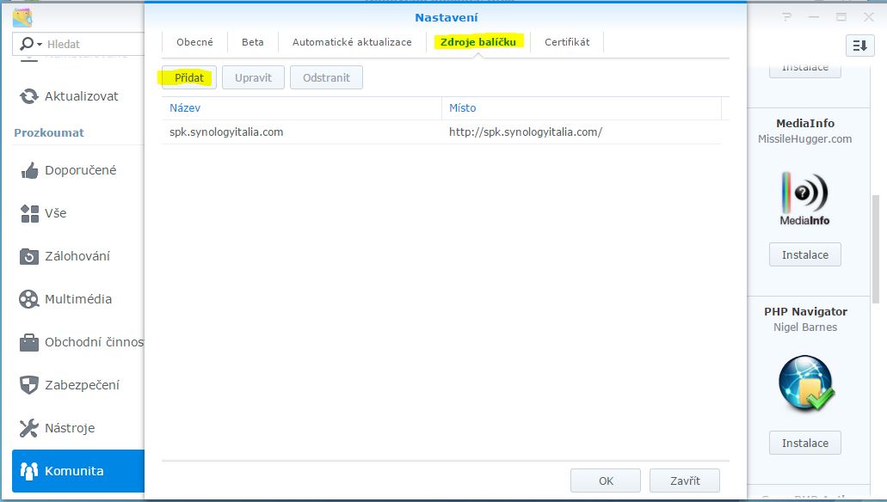Install the MediaInfo package
The width and height of the screenshot is (887, 502).
click(805, 255)
